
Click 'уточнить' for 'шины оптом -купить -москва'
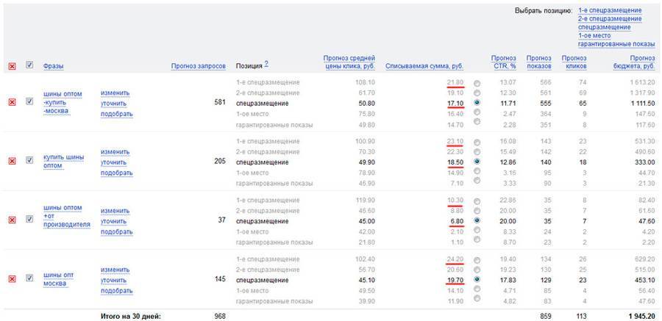click(113, 104)
